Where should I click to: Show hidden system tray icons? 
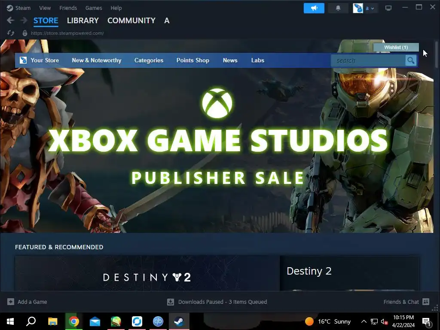364,321
